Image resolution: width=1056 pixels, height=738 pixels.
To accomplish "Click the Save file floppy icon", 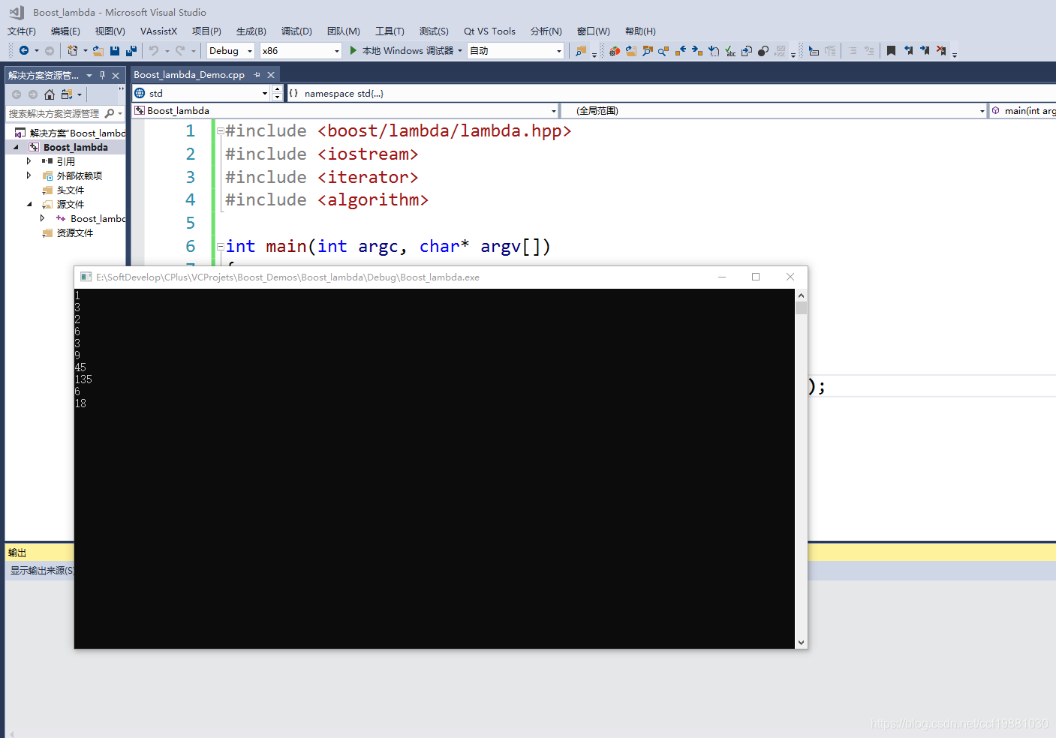I will coord(115,50).
